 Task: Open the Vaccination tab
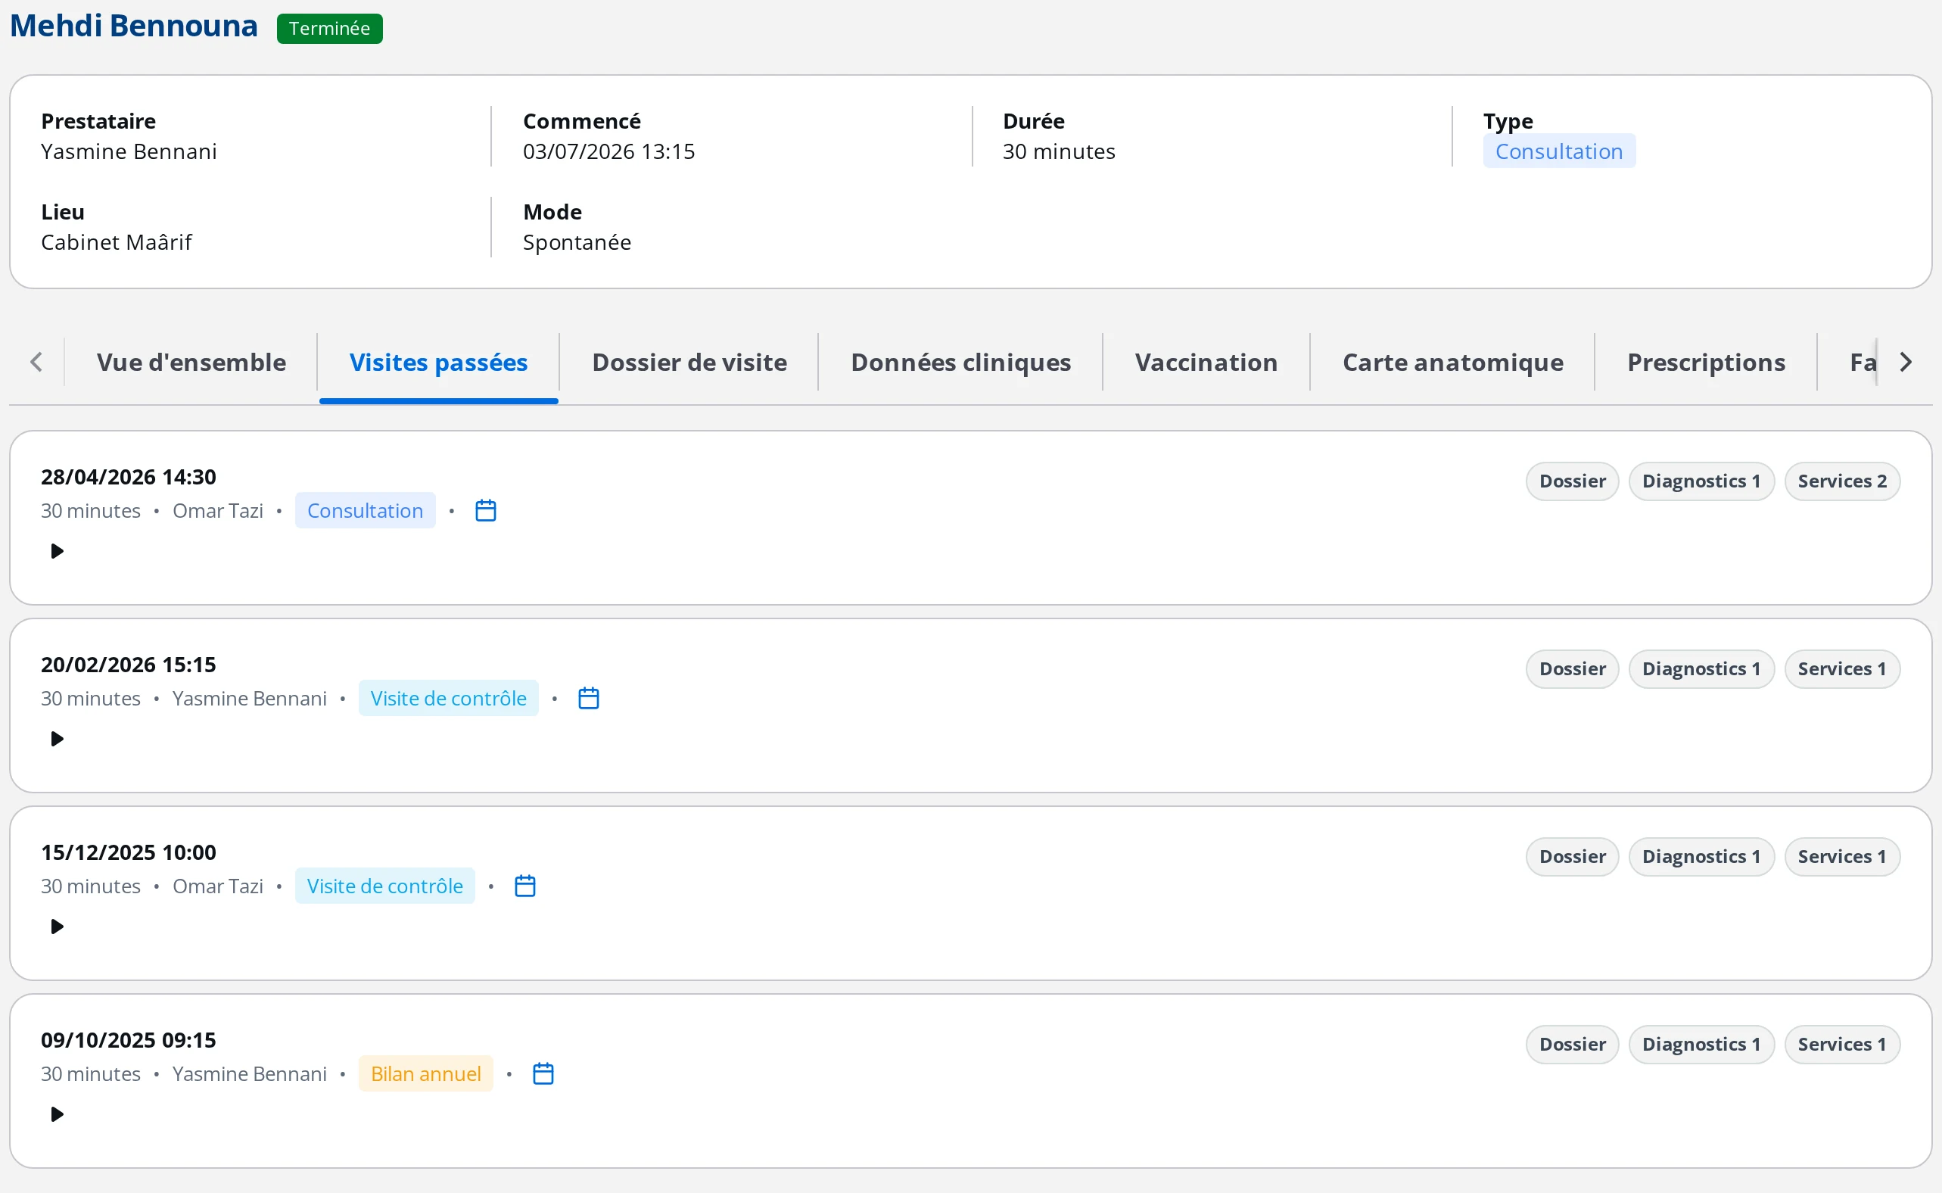1206,362
